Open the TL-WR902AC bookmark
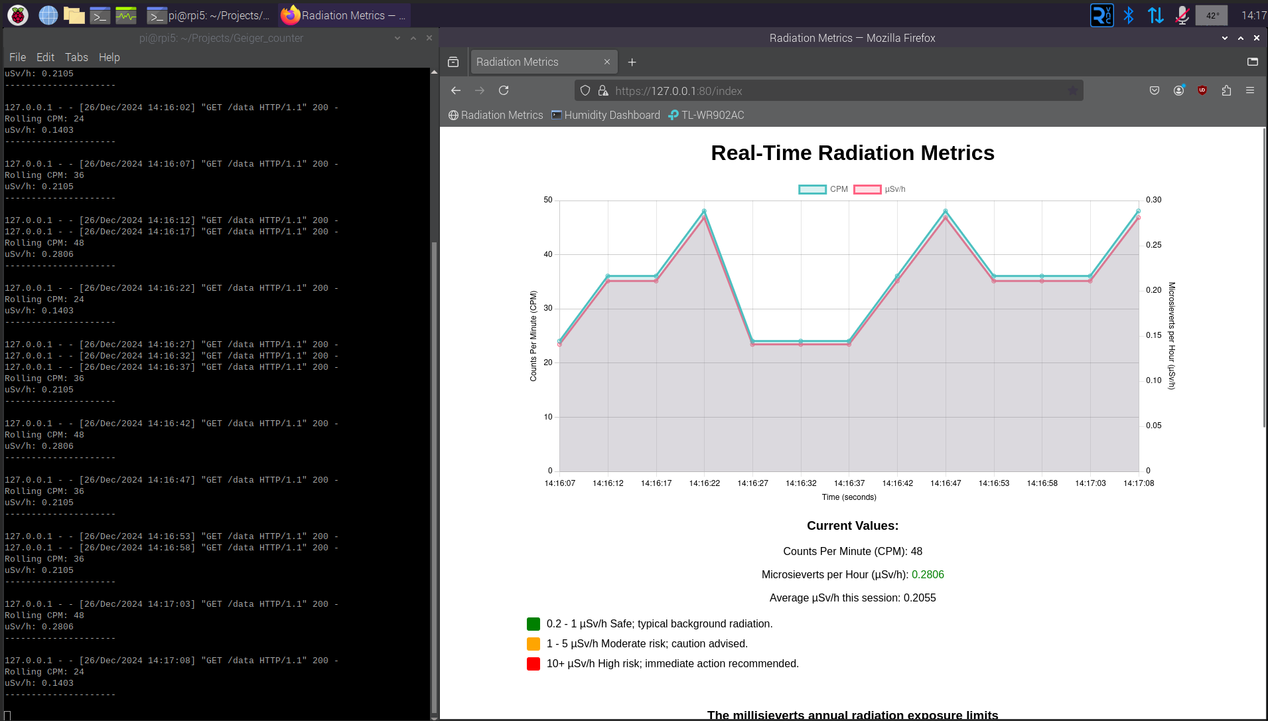The width and height of the screenshot is (1268, 721). click(706, 115)
